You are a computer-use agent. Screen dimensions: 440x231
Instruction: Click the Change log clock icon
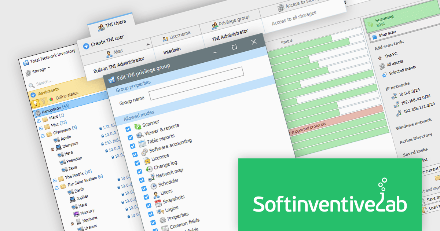[149, 169]
